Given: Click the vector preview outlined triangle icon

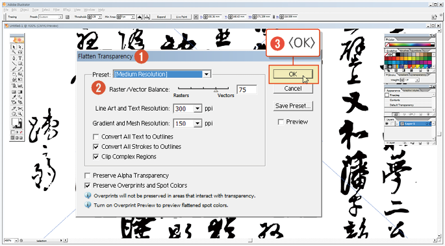Looking at the screenshot, I should (147, 17).
